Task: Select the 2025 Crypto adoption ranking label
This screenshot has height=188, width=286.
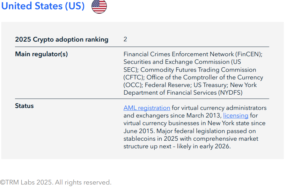Action: 62,40
